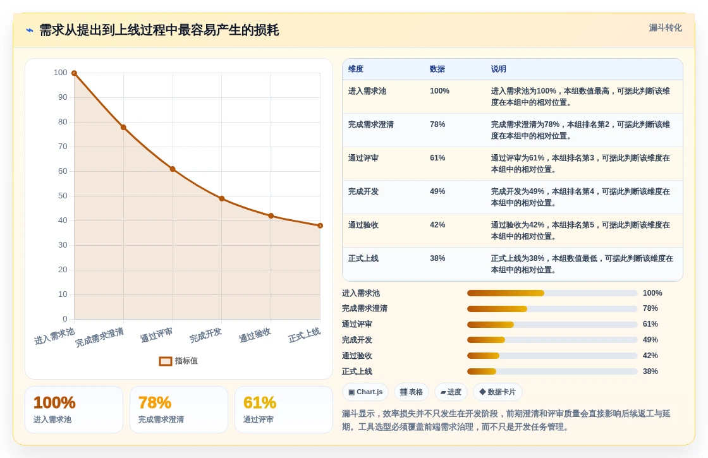Screen dimensions: 708x458
Task: Click the chart point at 正式上线 (38)
Action: point(320,226)
